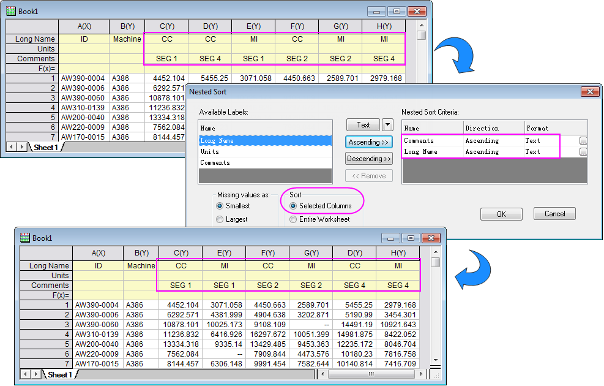Screen dimensions: 604x386
Task: Click horizontal scrollbar thumb in bottom worksheet
Action: (371, 374)
